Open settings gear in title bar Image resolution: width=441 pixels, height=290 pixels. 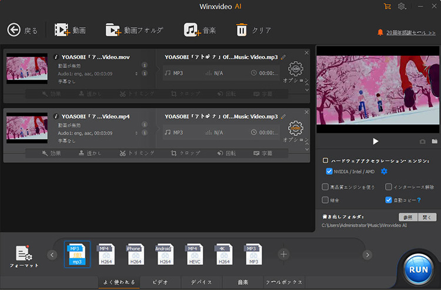pyautogui.click(x=402, y=6)
